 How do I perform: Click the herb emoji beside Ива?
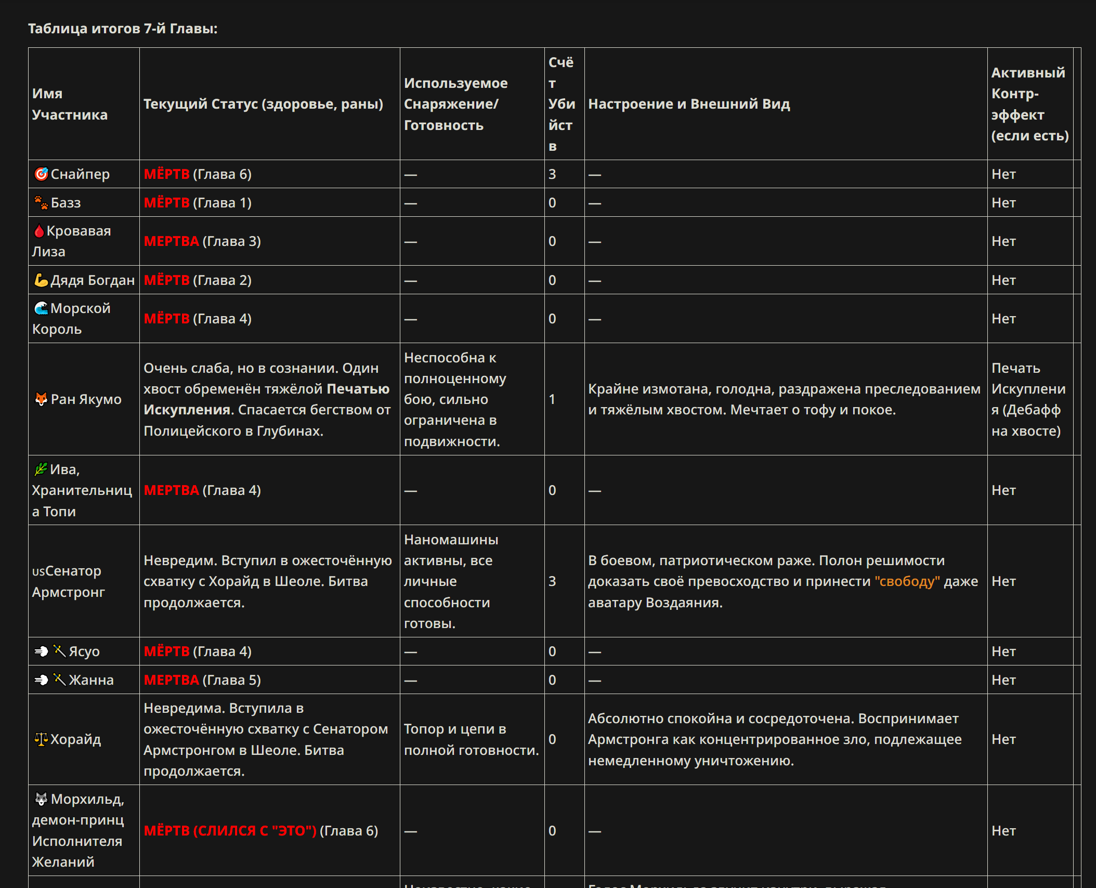[x=41, y=469]
